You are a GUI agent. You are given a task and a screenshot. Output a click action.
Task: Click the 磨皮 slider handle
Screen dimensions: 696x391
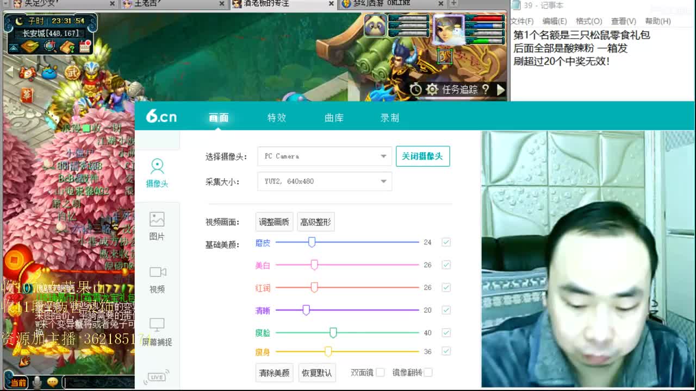click(312, 242)
